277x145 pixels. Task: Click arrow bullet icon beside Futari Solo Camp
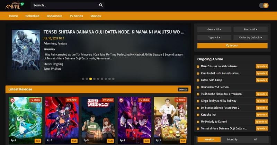198,80
